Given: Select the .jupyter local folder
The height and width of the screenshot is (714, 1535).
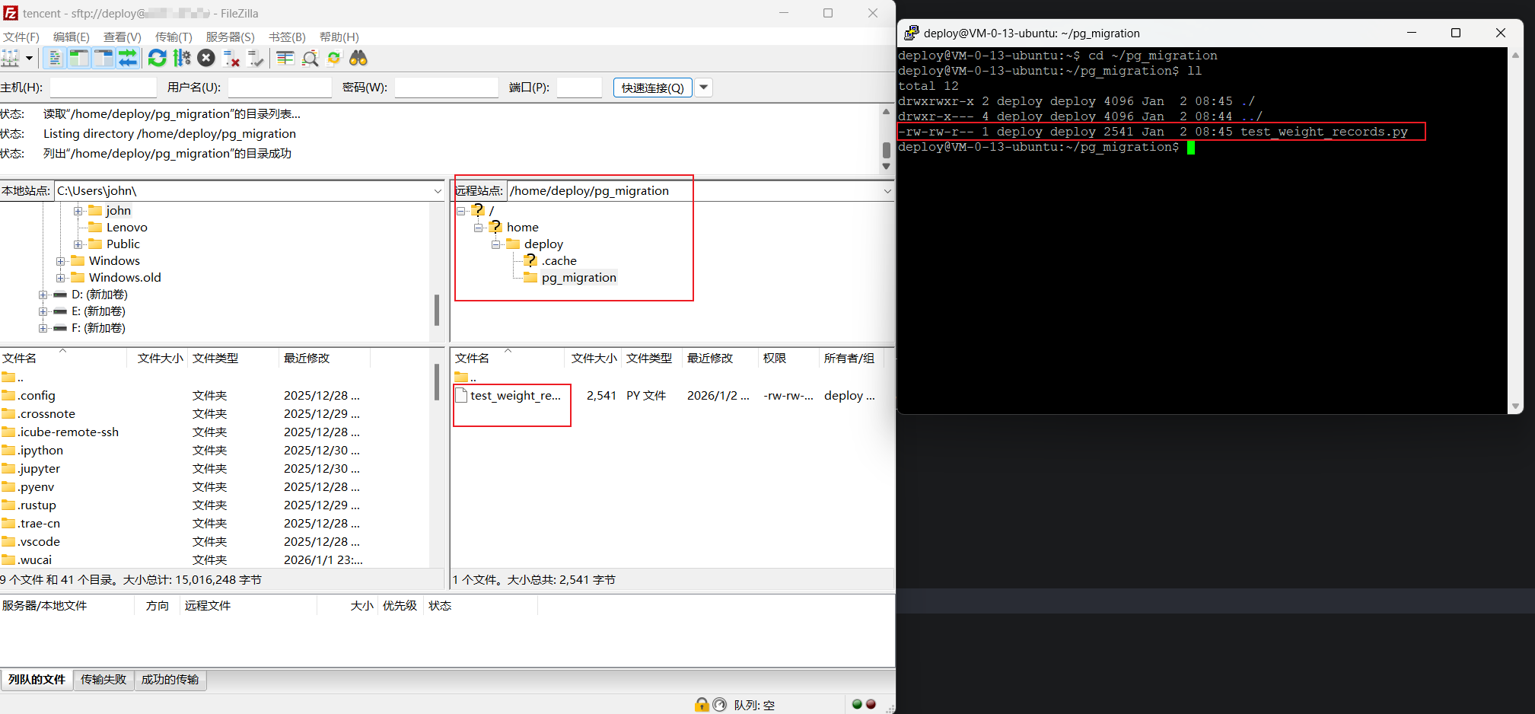Looking at the screenshot, I should 39,469.
